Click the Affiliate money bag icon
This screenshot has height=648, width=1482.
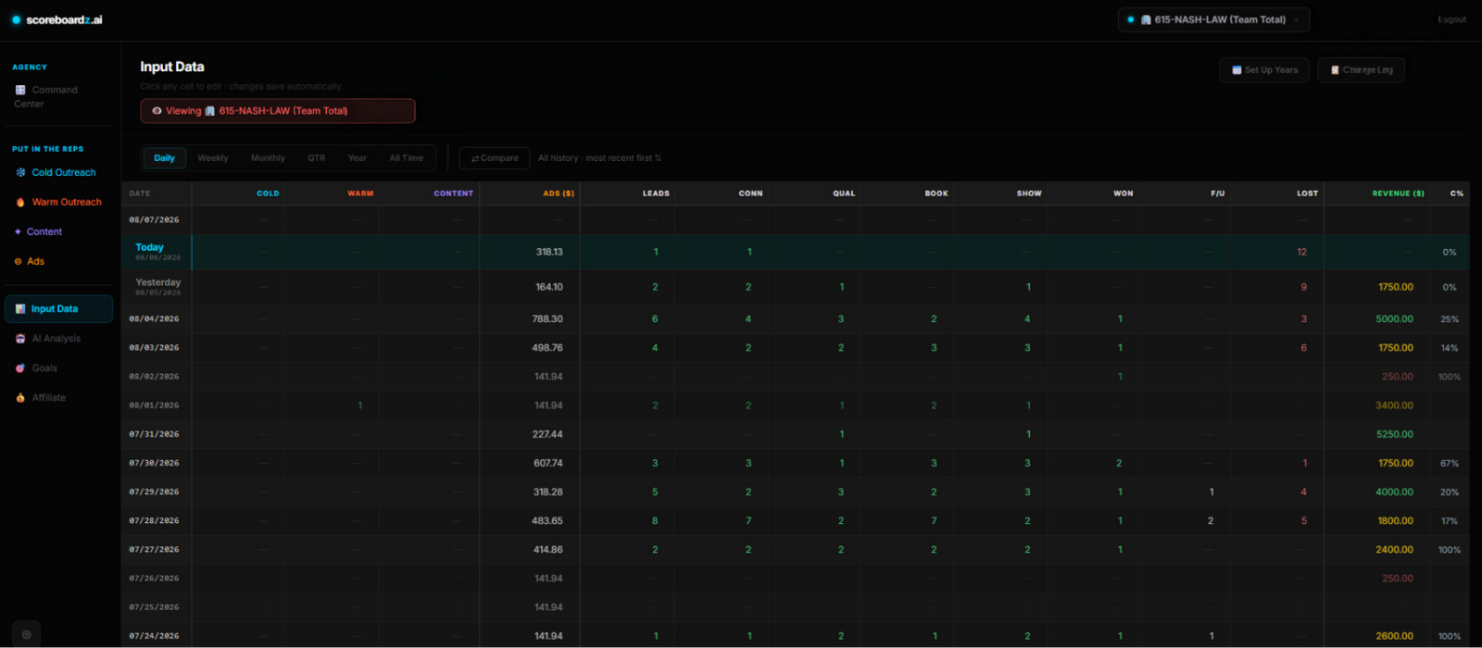click(20, 398)
